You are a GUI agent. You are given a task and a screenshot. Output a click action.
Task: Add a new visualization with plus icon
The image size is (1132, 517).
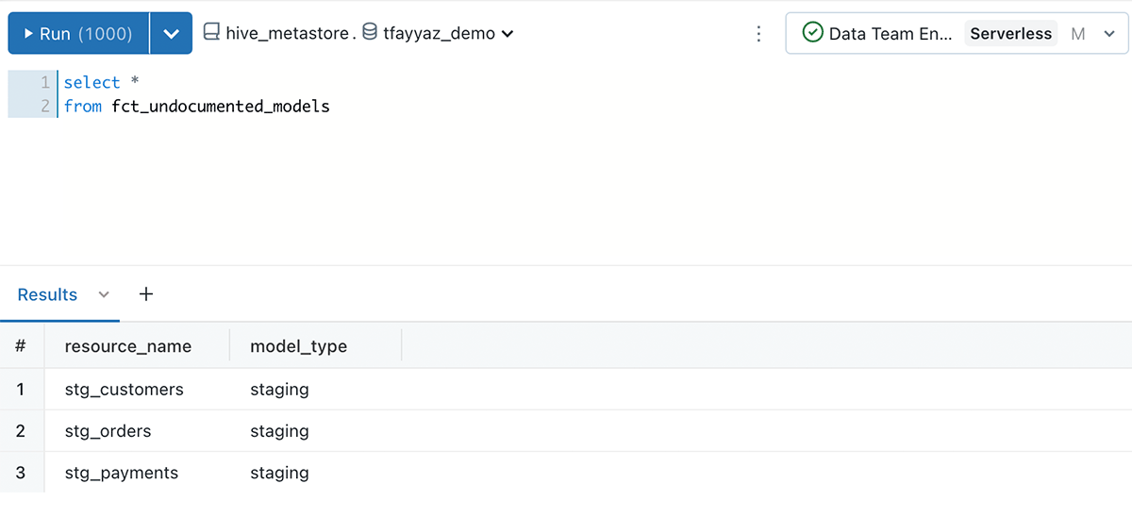[146, 294]
